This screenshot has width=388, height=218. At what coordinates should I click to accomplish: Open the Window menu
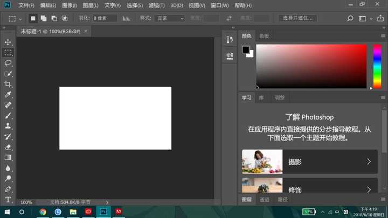point(220,5)
